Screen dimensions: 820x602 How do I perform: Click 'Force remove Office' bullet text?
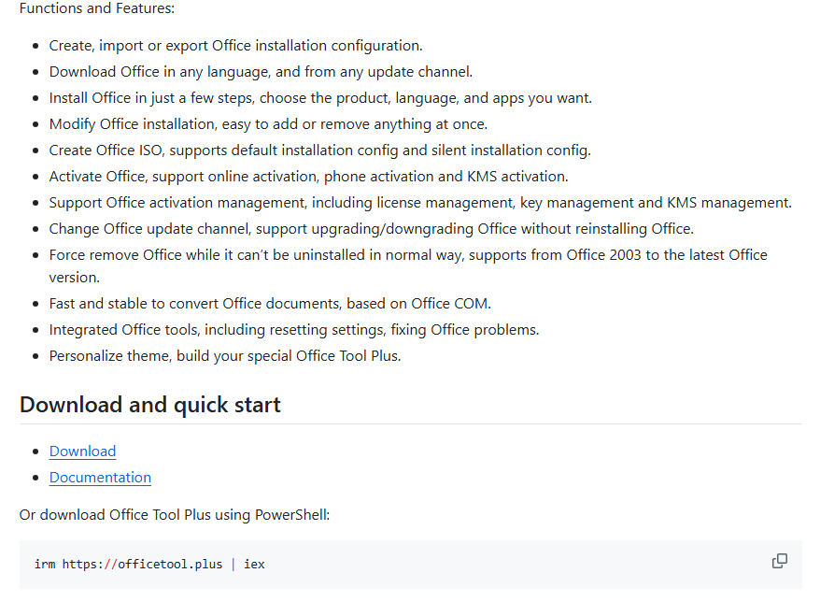pos(408,265)
